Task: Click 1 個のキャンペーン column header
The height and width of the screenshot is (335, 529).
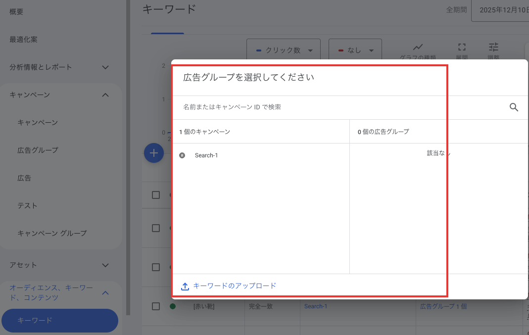Action: point(204,132)
